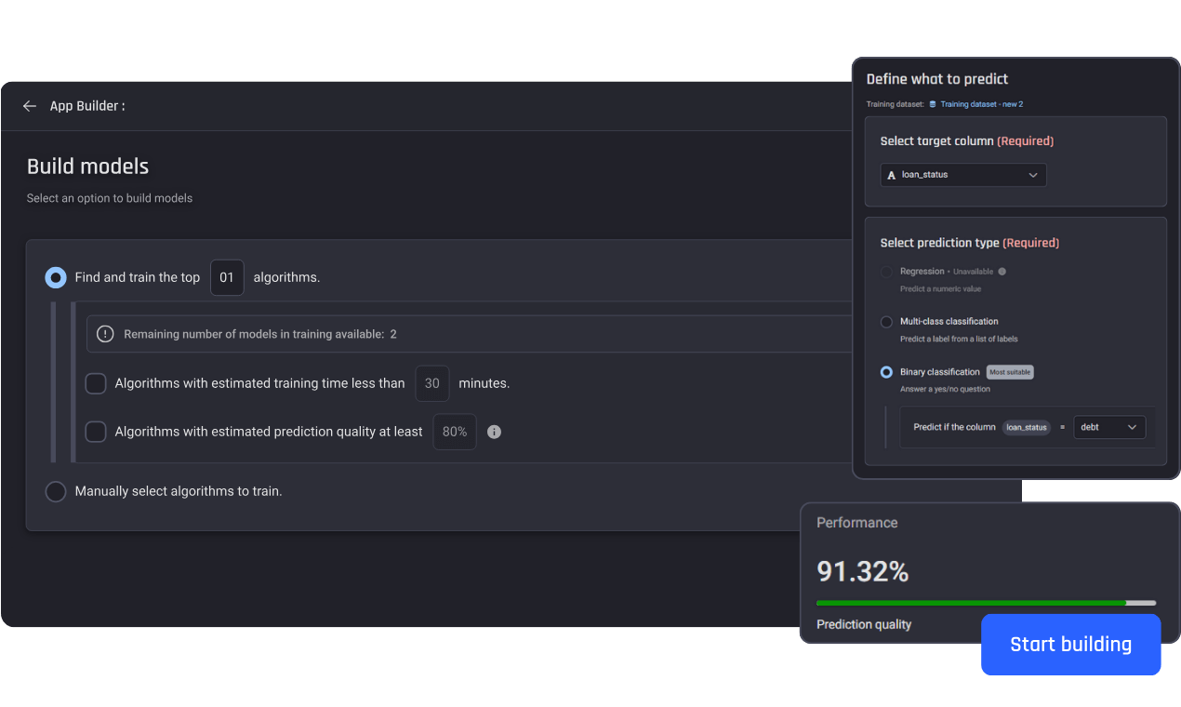Click the 'Most suitable' badge
Image resolution: width=1181 pixels, height=707 pixels.
[x=1010, y=372]
